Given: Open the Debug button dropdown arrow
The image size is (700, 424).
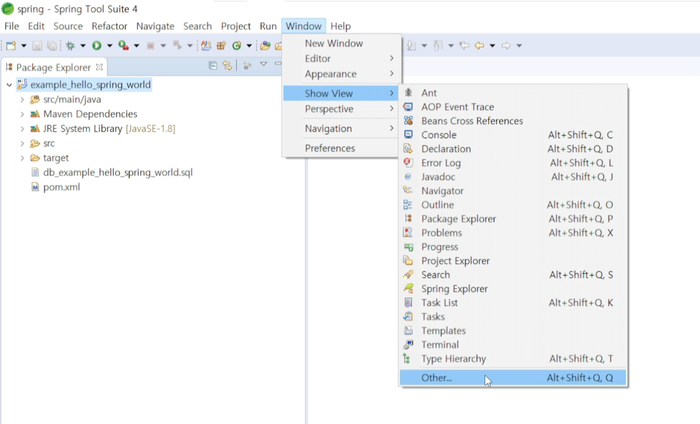Looking at the screenshot, I should point(82,46).
